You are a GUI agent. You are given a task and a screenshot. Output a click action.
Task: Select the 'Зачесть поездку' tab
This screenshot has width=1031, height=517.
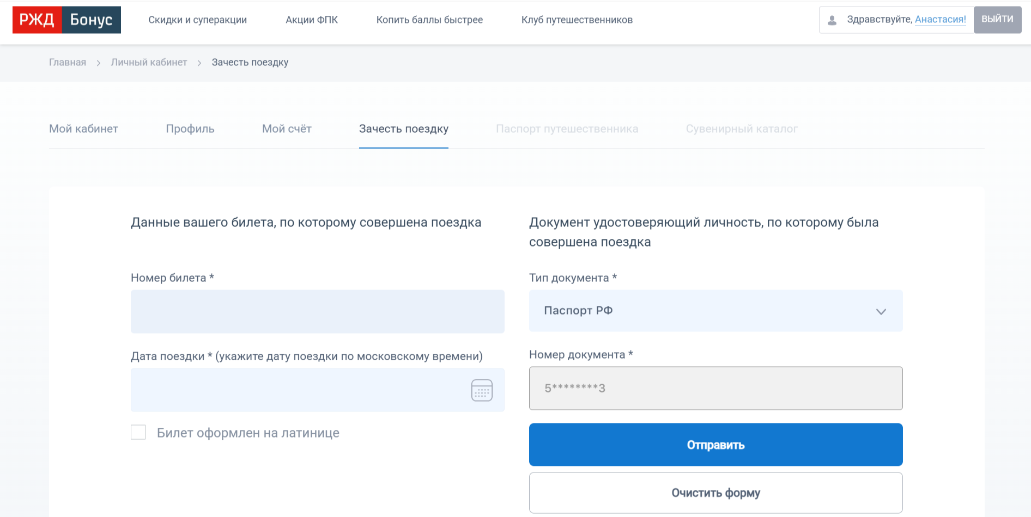(x=403, y=129)
